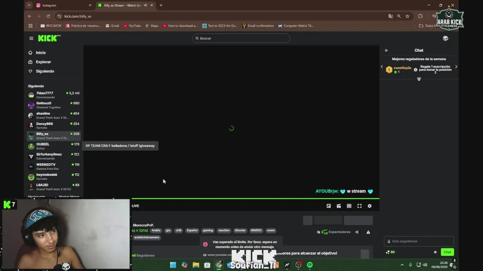
Task: Click the Buscar search field
Action: point(241,38)
